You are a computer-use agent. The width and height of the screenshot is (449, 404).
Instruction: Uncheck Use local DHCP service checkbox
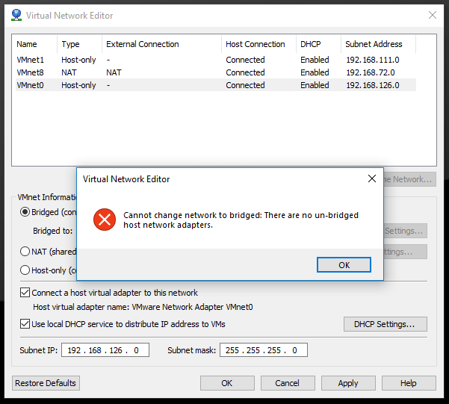tap(26, 324)
